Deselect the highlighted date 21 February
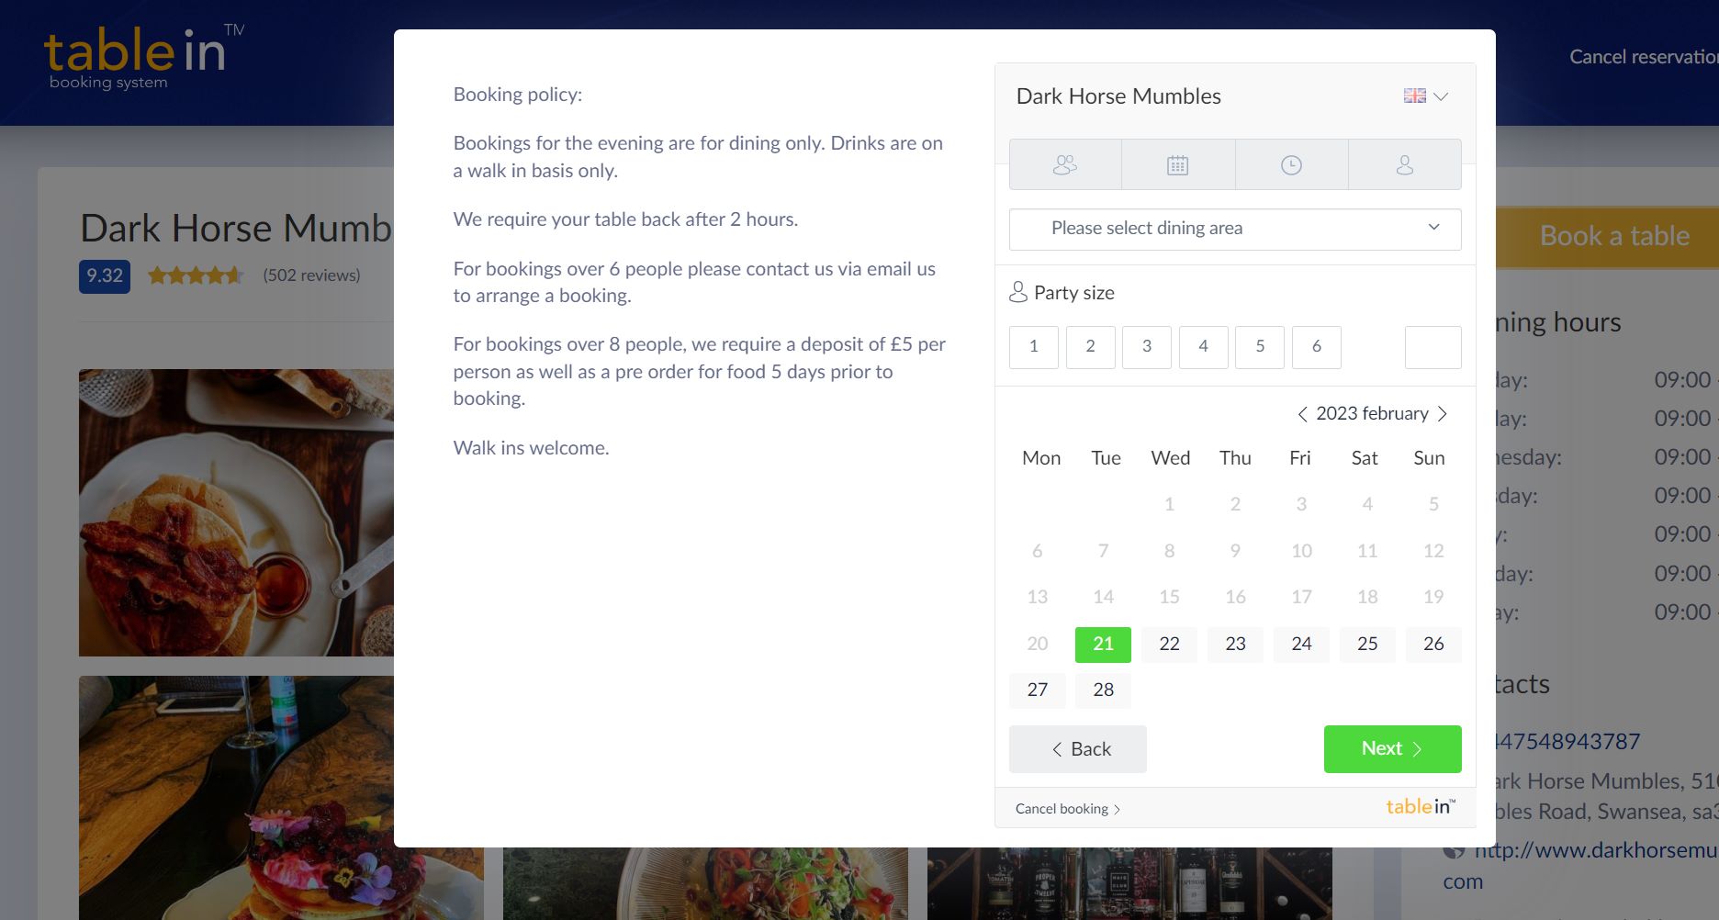The image size is (1719, 920). tap(1103, 644)
